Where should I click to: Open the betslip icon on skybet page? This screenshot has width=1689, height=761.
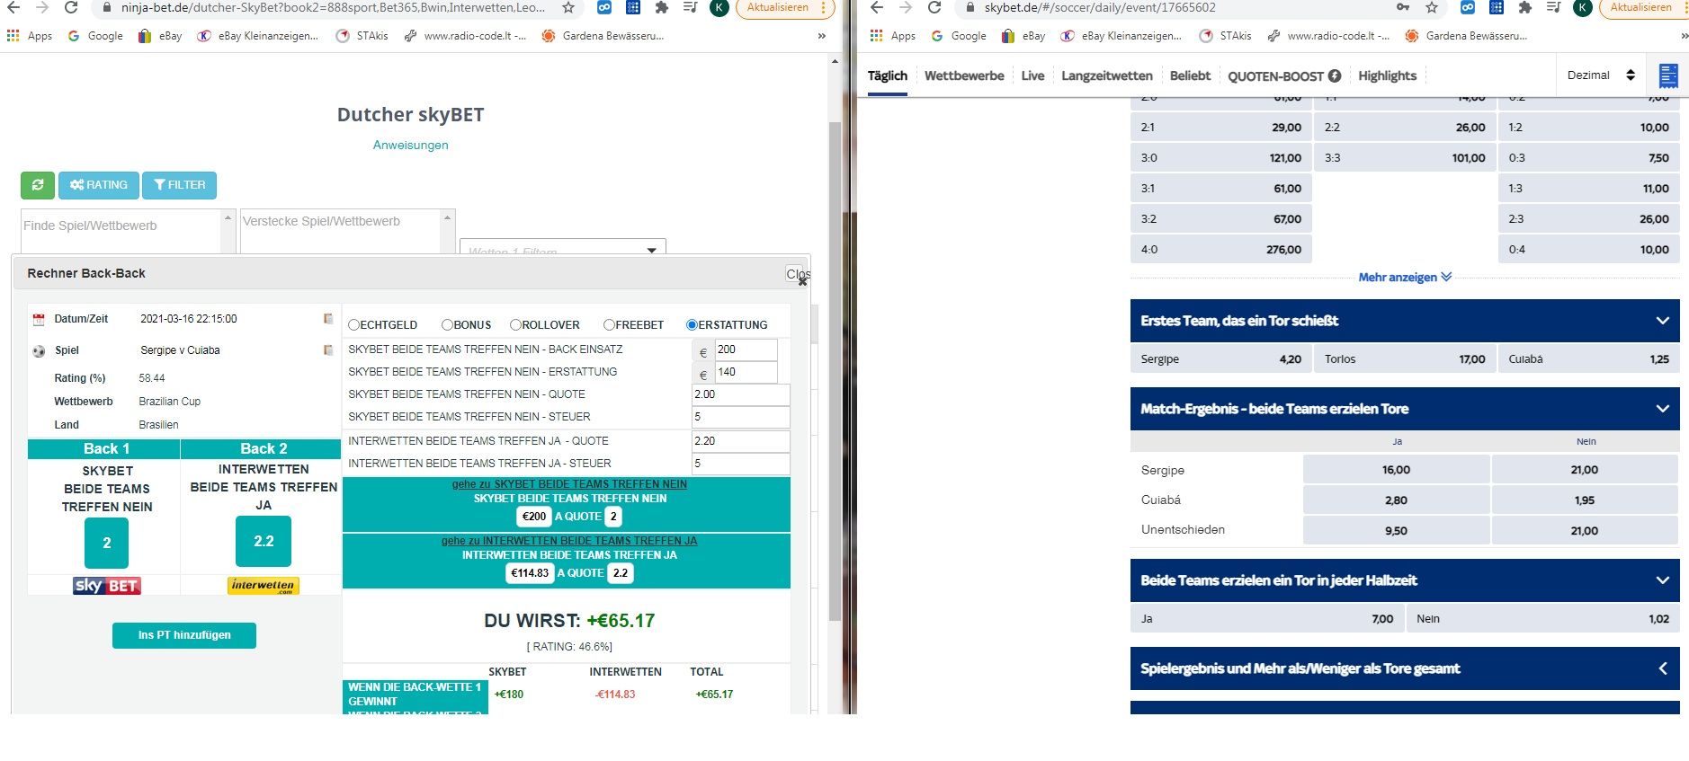(1668, 75)
